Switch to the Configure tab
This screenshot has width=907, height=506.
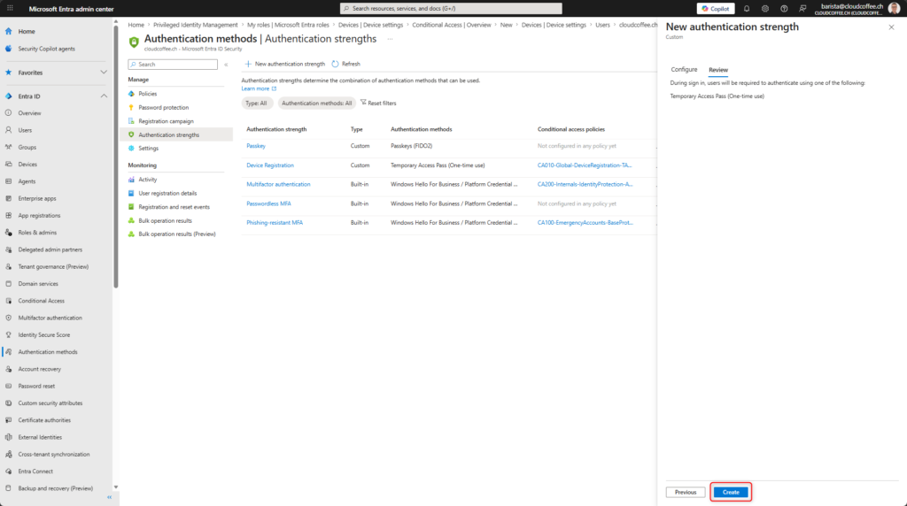(x=684, y=70)
